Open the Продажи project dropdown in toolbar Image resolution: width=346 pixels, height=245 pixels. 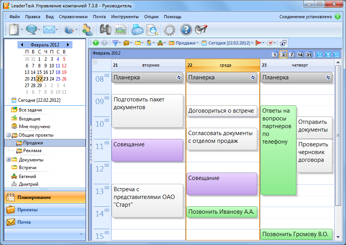[184, 43]
